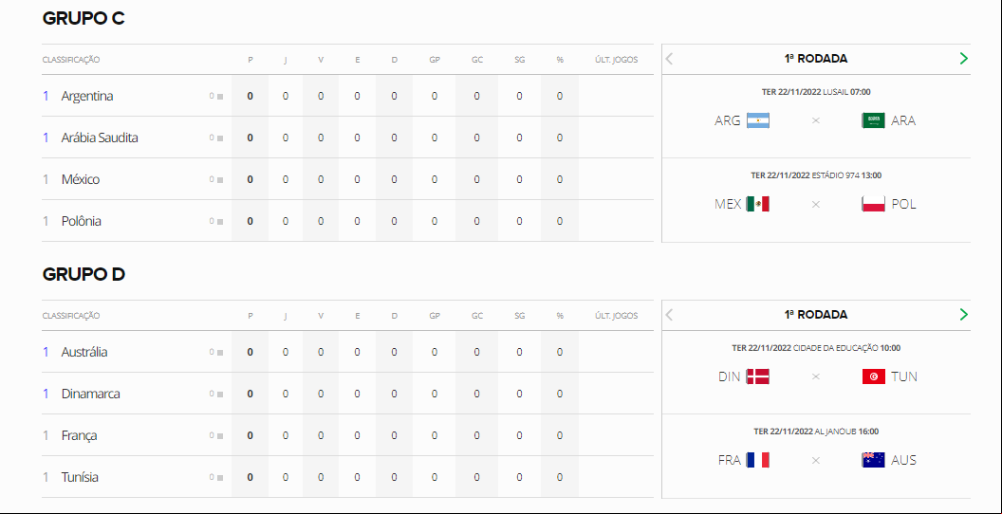Viewport: 1002px width, 514px height.
Task: Click the Poland flag beside POL
Action: 873,204
